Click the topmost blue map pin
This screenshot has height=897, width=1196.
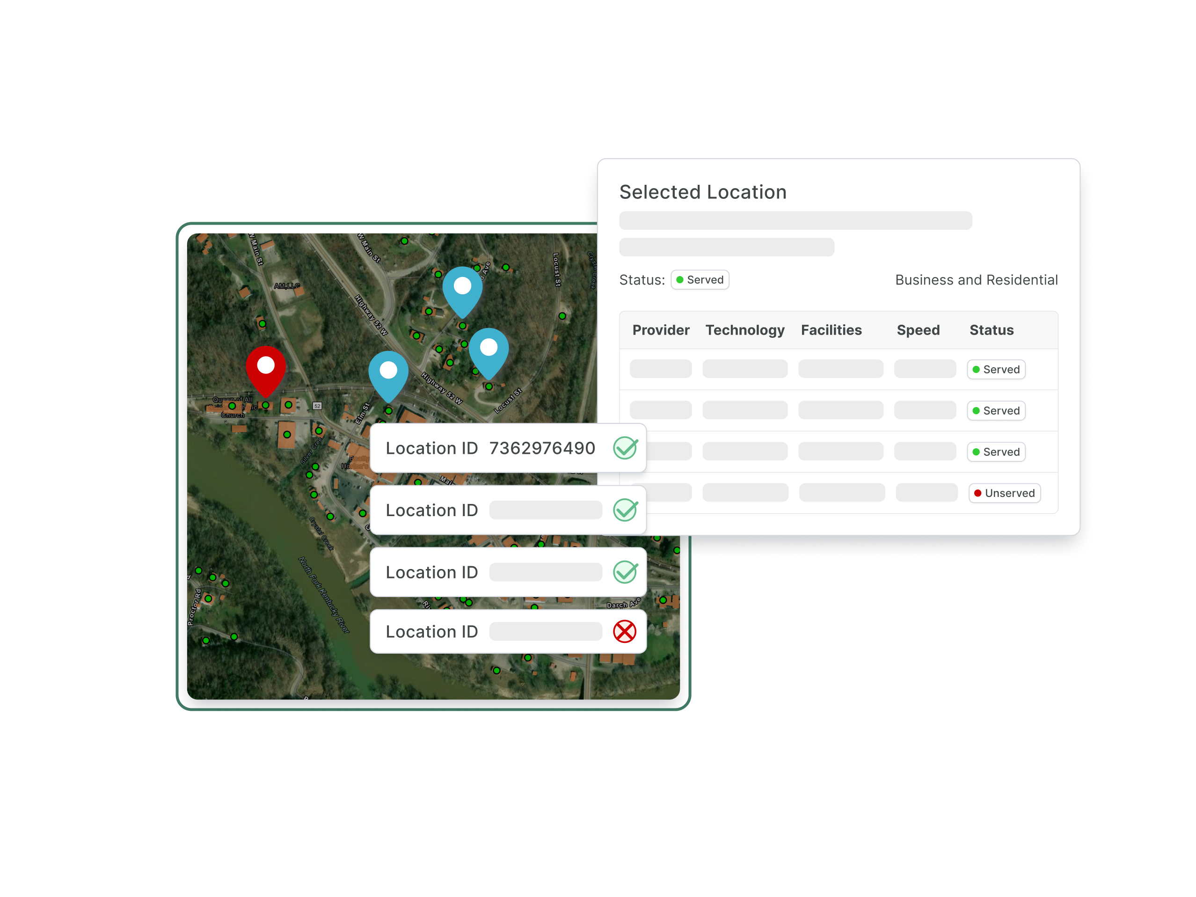(x=462, y=288)
